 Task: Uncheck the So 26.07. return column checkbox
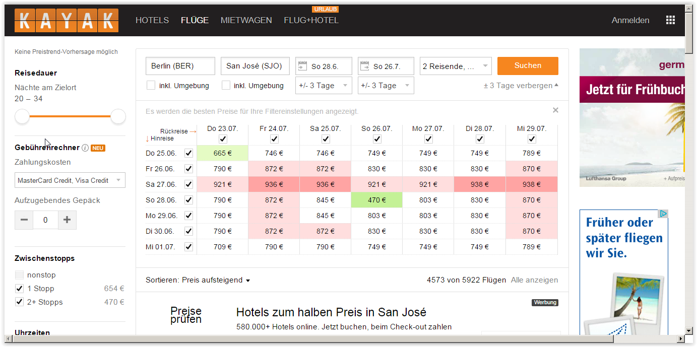tap(377, 139)
